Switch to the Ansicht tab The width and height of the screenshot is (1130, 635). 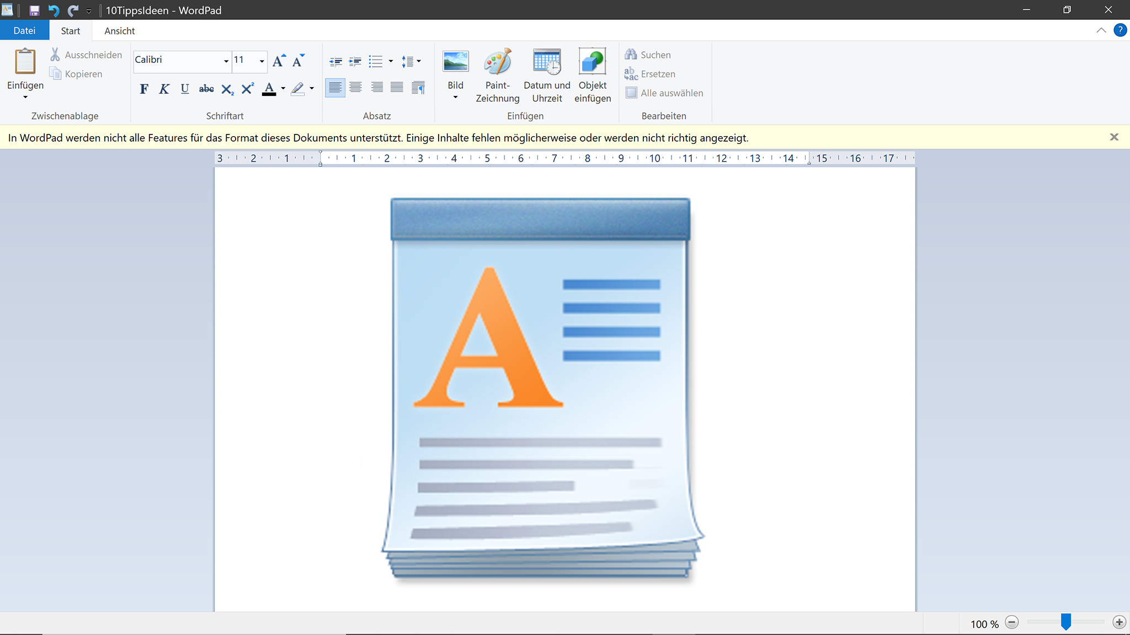(x=119, y=30)
